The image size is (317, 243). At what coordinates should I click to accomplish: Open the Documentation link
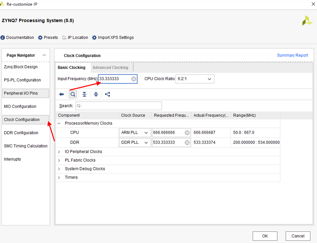17,38
